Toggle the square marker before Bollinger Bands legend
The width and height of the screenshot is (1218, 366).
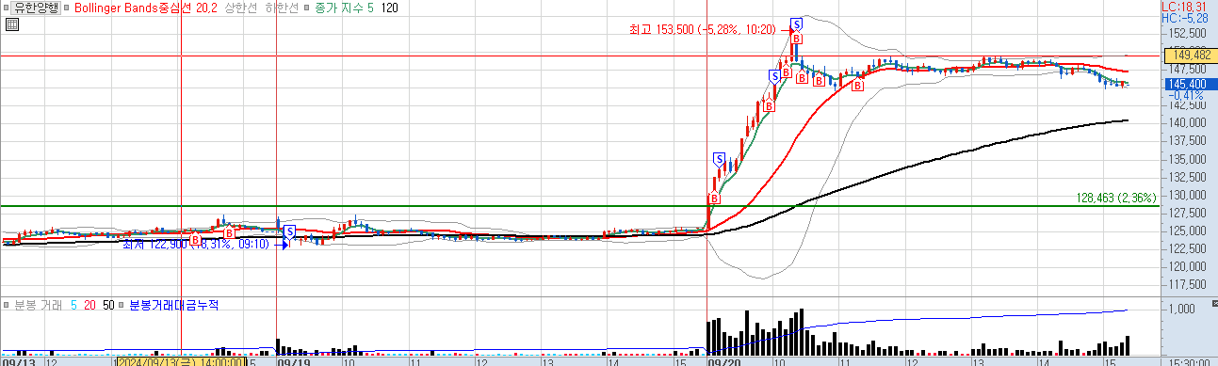(x=66, y=8)
